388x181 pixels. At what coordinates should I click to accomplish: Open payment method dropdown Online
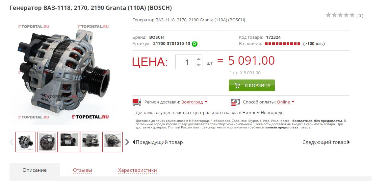[286, 102]
